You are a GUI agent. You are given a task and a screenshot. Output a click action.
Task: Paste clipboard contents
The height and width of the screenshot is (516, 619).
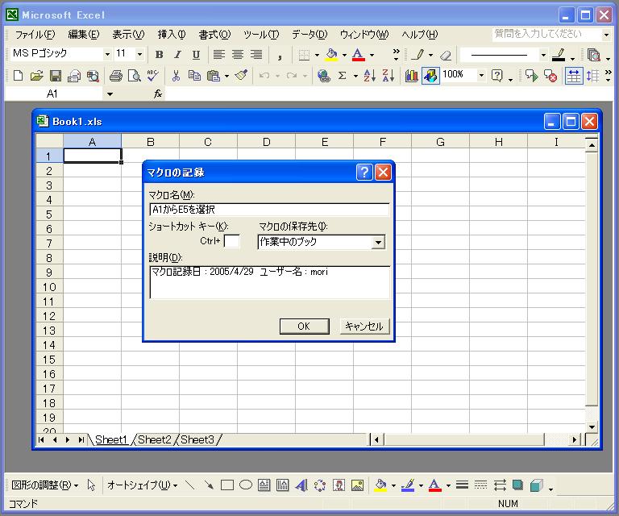pos(214,76)
